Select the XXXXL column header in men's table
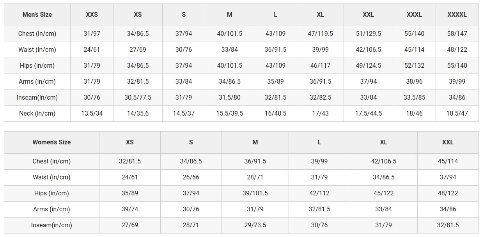The height and width of the screenshot is (237, 482). point(457,15)
